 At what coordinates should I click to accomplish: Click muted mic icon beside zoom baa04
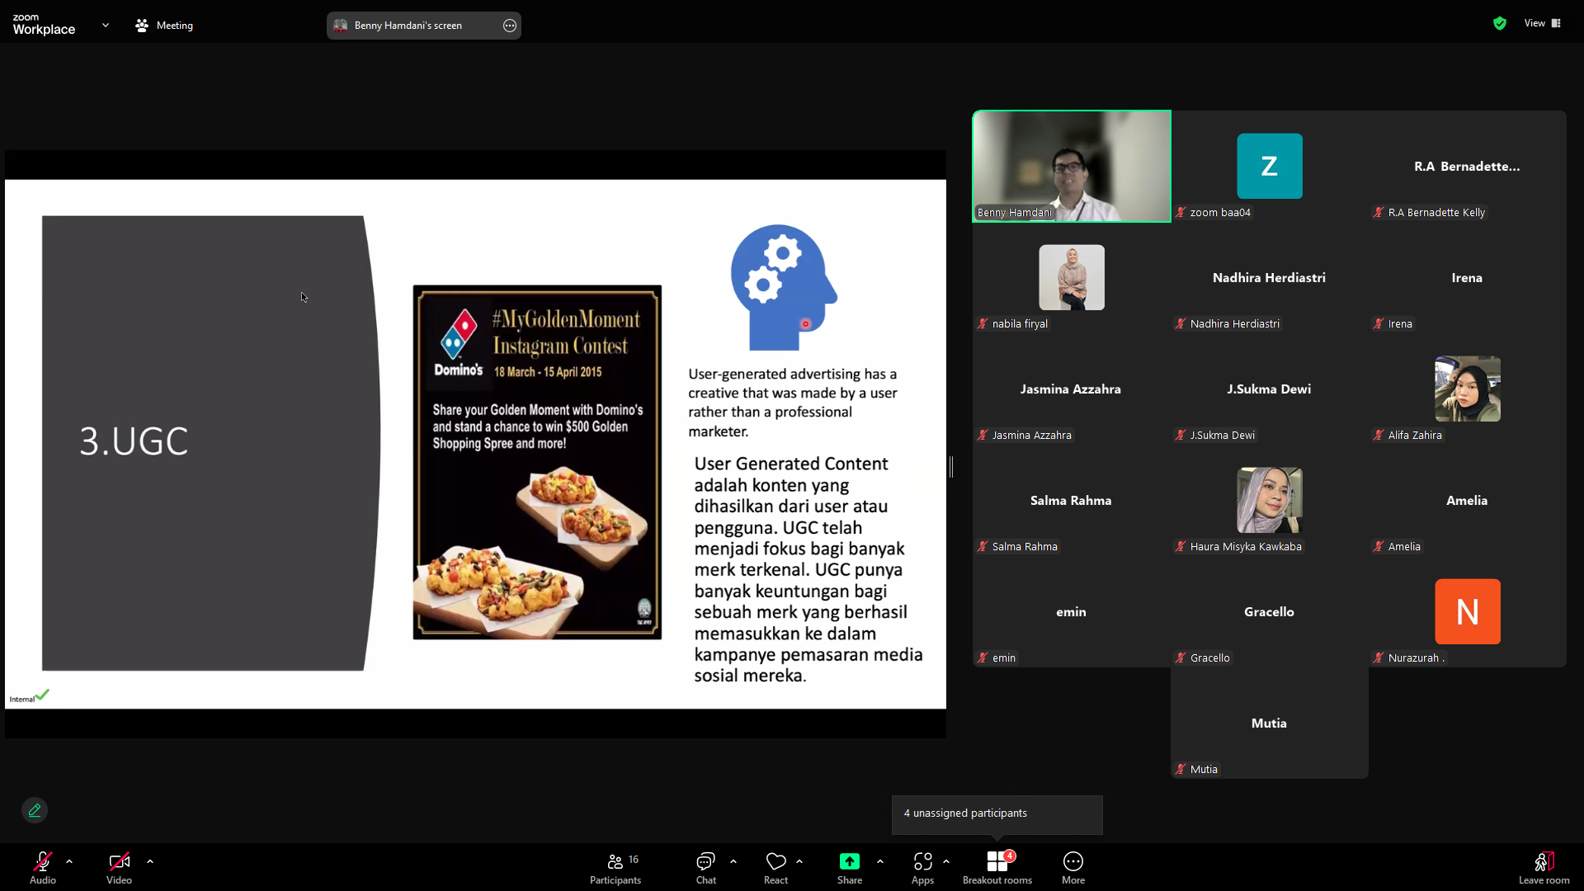coord(1181,212)
